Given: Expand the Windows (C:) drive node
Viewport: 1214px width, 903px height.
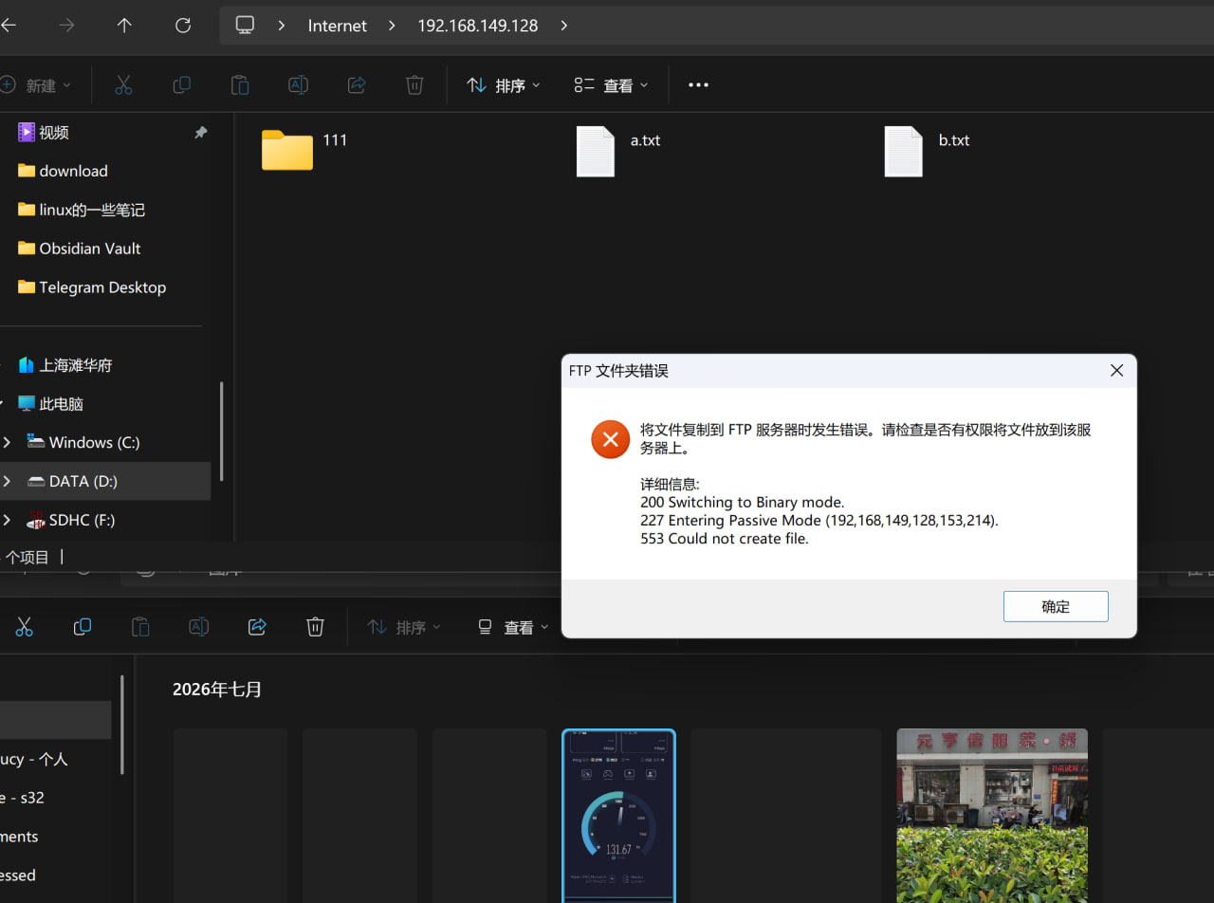Looking at the screenshot, I should [7, 442].
